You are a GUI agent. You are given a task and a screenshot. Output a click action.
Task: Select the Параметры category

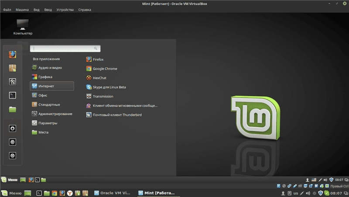[x=44, y=123]
